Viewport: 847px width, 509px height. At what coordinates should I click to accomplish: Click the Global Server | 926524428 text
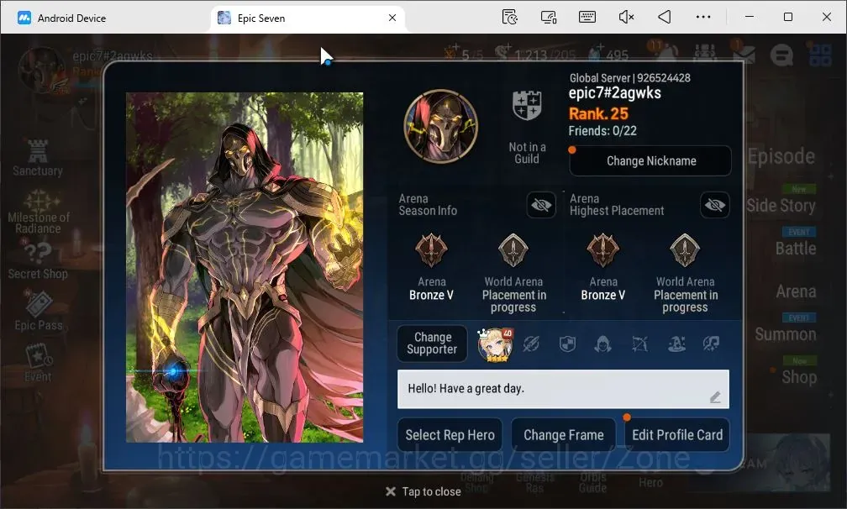[630, 78]
